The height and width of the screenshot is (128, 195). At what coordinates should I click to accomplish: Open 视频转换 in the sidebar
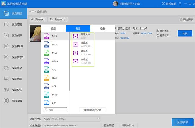(x=13, y=13)
